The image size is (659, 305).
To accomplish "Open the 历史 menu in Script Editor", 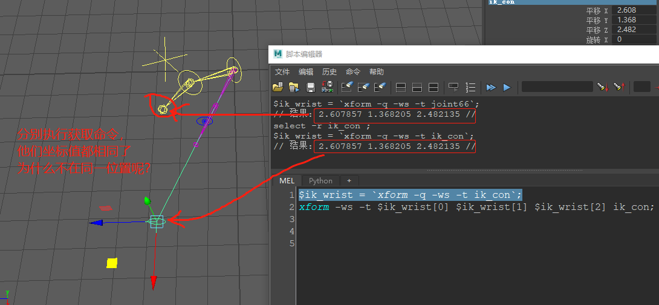I will [329, 72].
